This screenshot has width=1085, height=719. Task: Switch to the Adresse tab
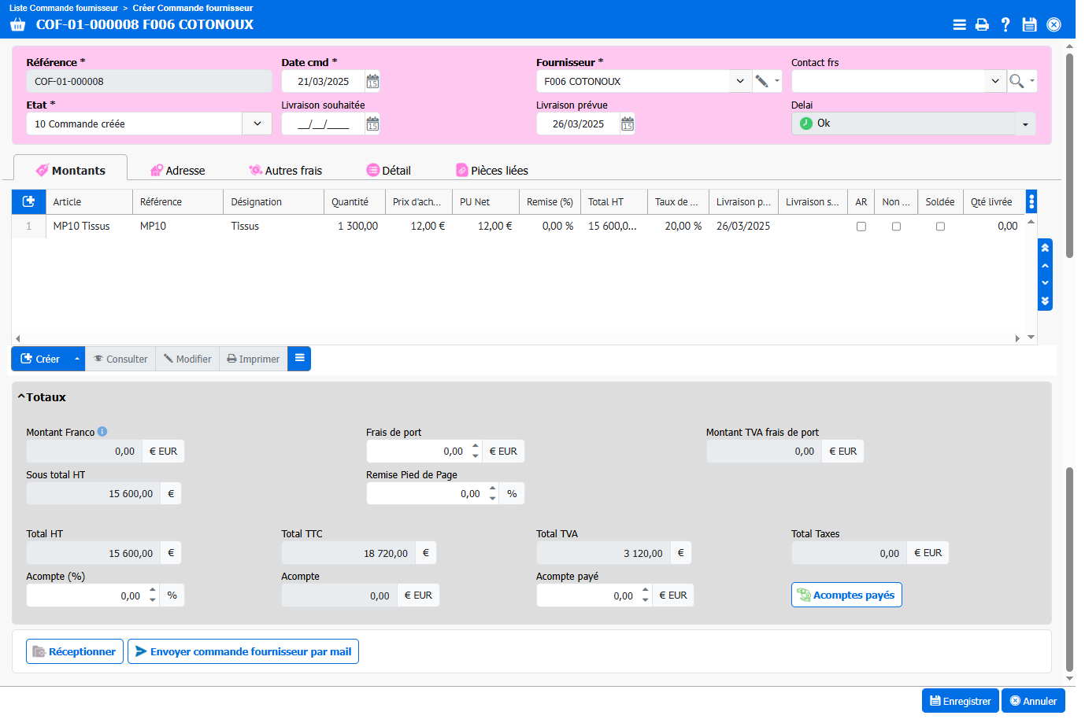click(178, 171)
